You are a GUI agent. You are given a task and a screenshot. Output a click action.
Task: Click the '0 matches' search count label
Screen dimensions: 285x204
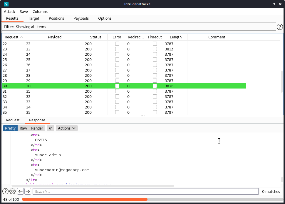[x=271, y=191]
